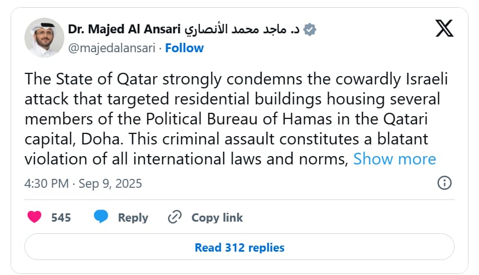Open the @majedalansari handle link
This screenshot has width=479, height=275.
(x=112, y=48)
